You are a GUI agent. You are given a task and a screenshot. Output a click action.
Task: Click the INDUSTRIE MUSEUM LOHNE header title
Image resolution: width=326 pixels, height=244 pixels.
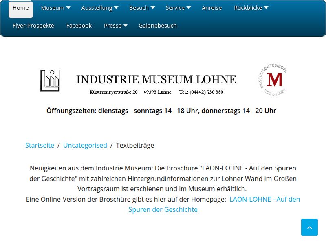coord(156,79)
